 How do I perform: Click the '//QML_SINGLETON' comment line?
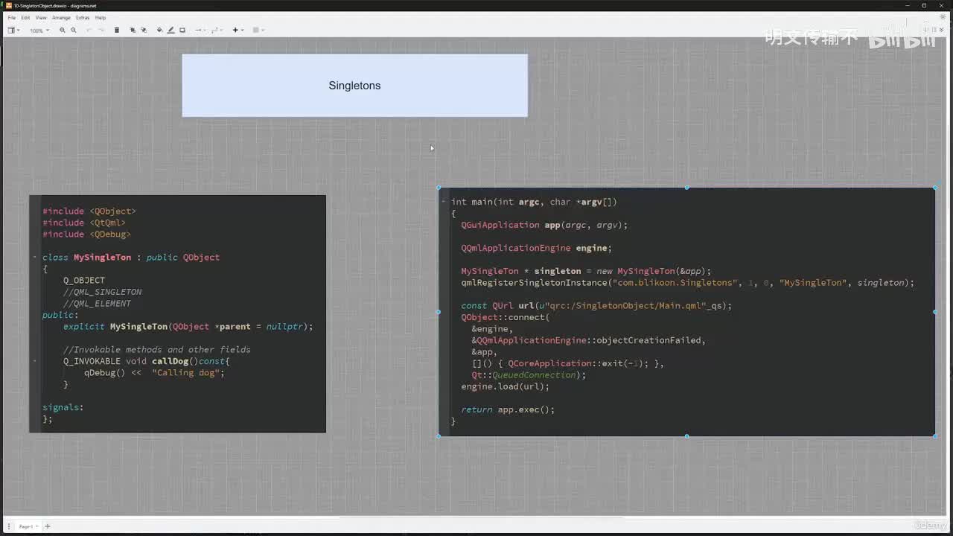pos(102,292)
